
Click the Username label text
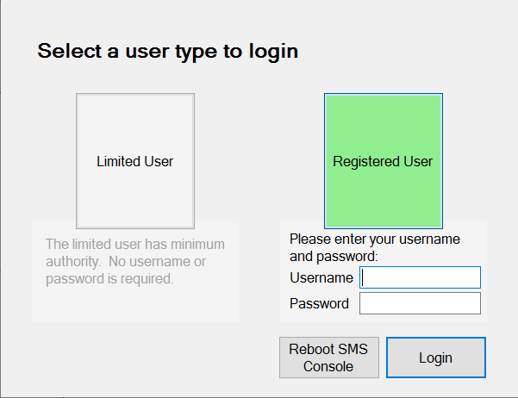(321, 277)
